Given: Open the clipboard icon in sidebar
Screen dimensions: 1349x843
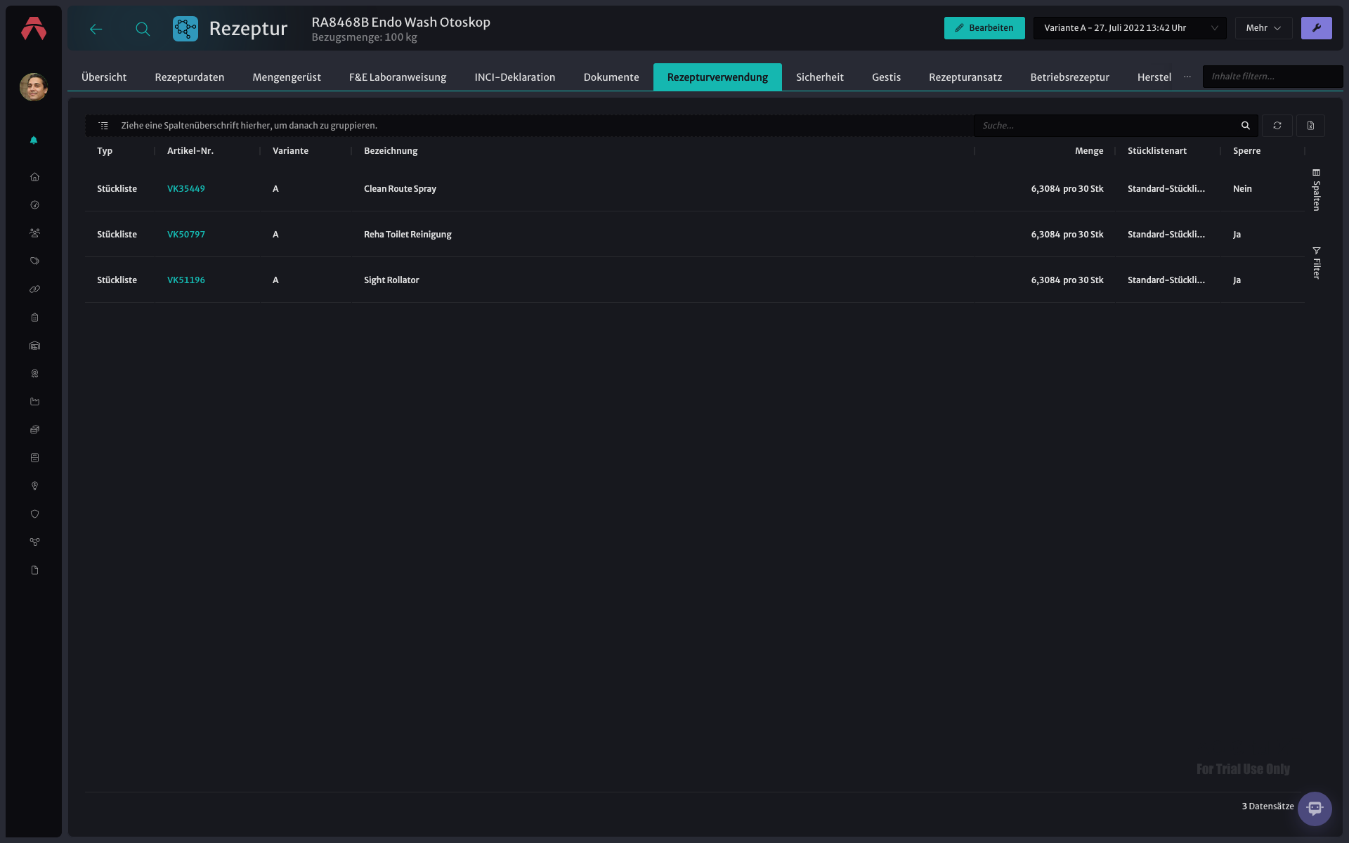Looking at the screenshot, I should point(34,318).
